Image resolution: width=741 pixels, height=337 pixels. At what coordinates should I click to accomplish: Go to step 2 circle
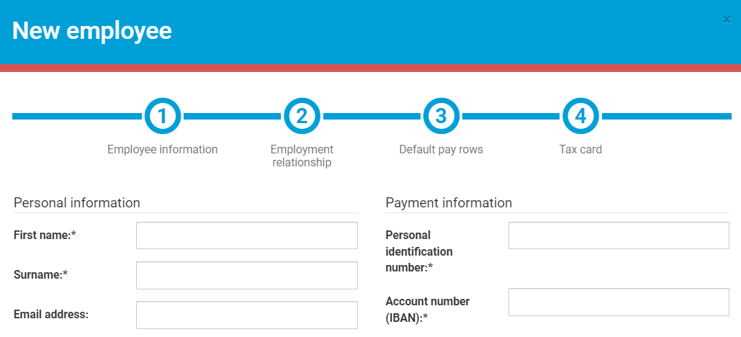302,116
